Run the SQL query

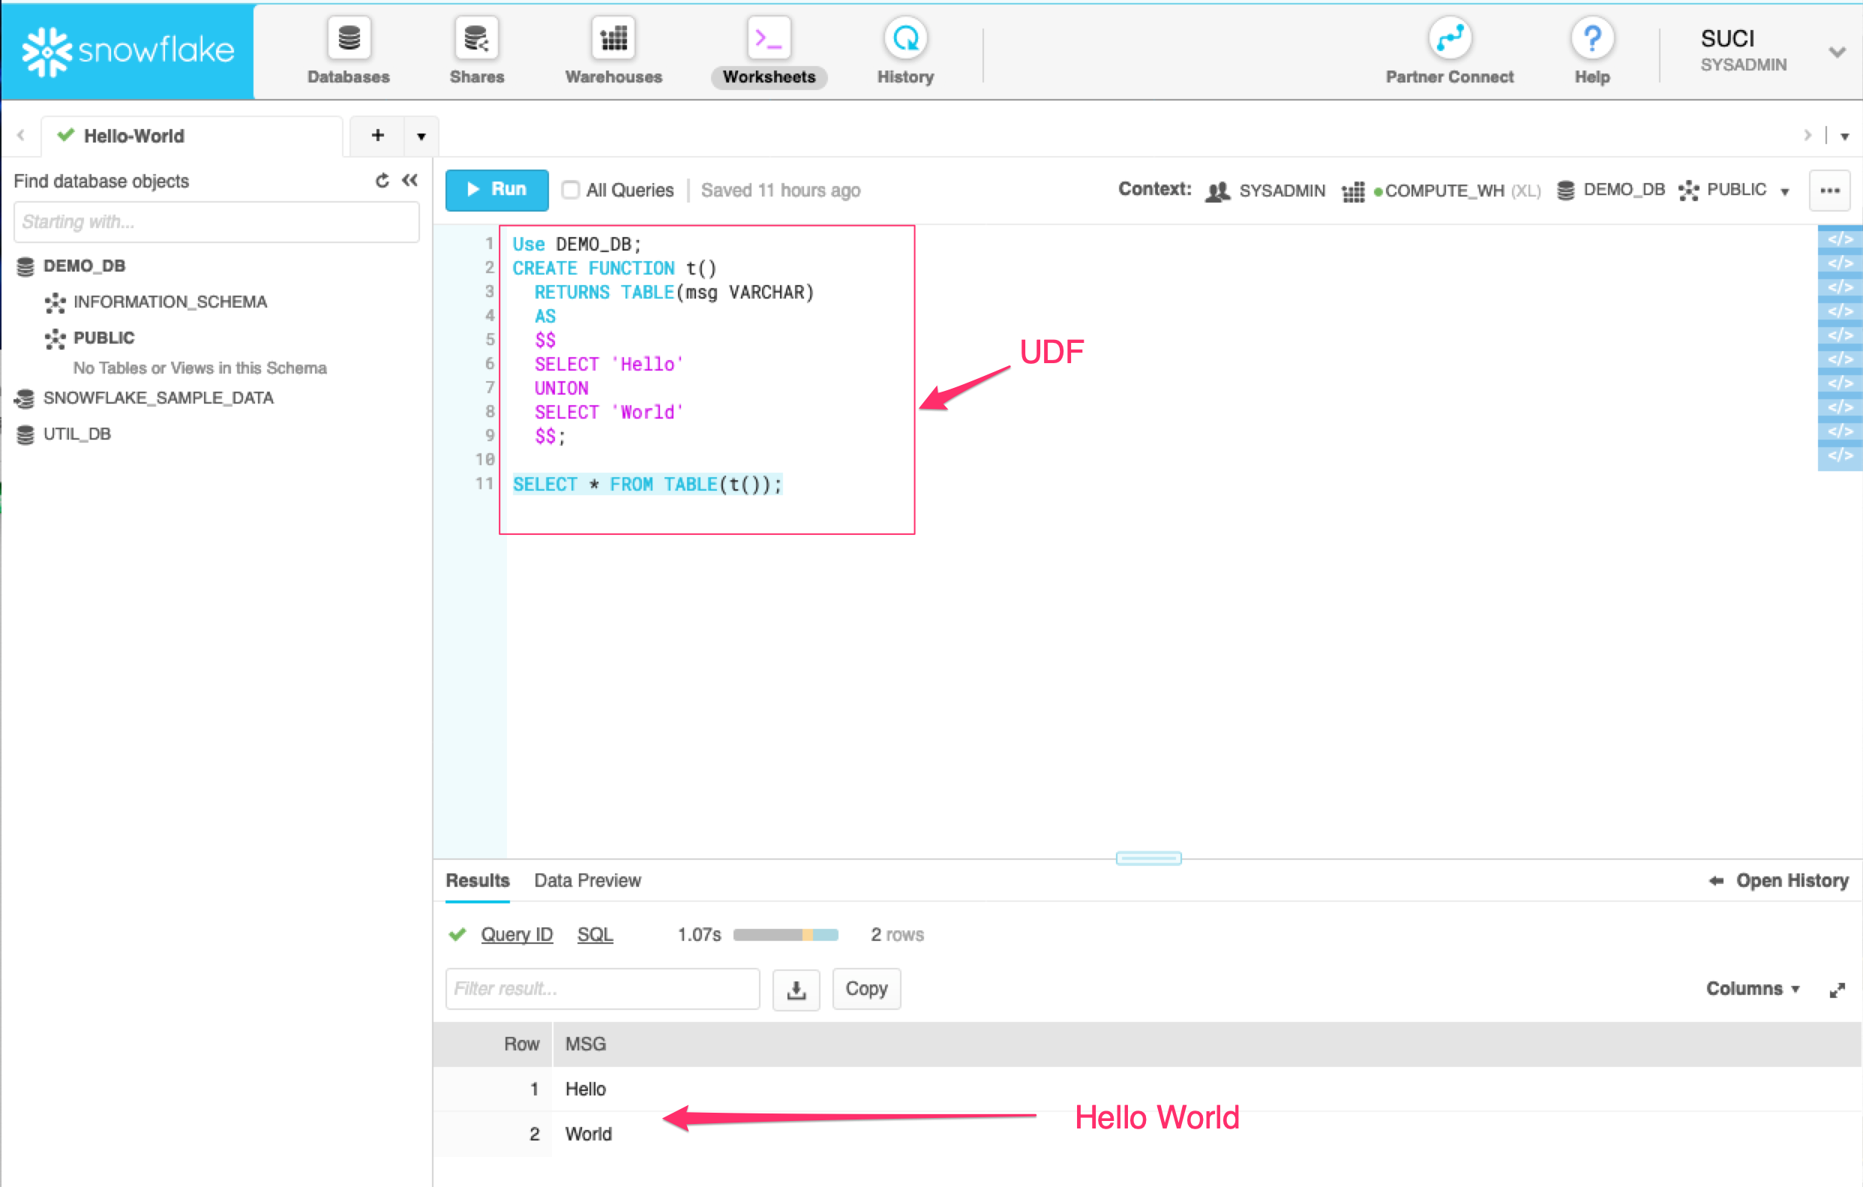point(496,190)
